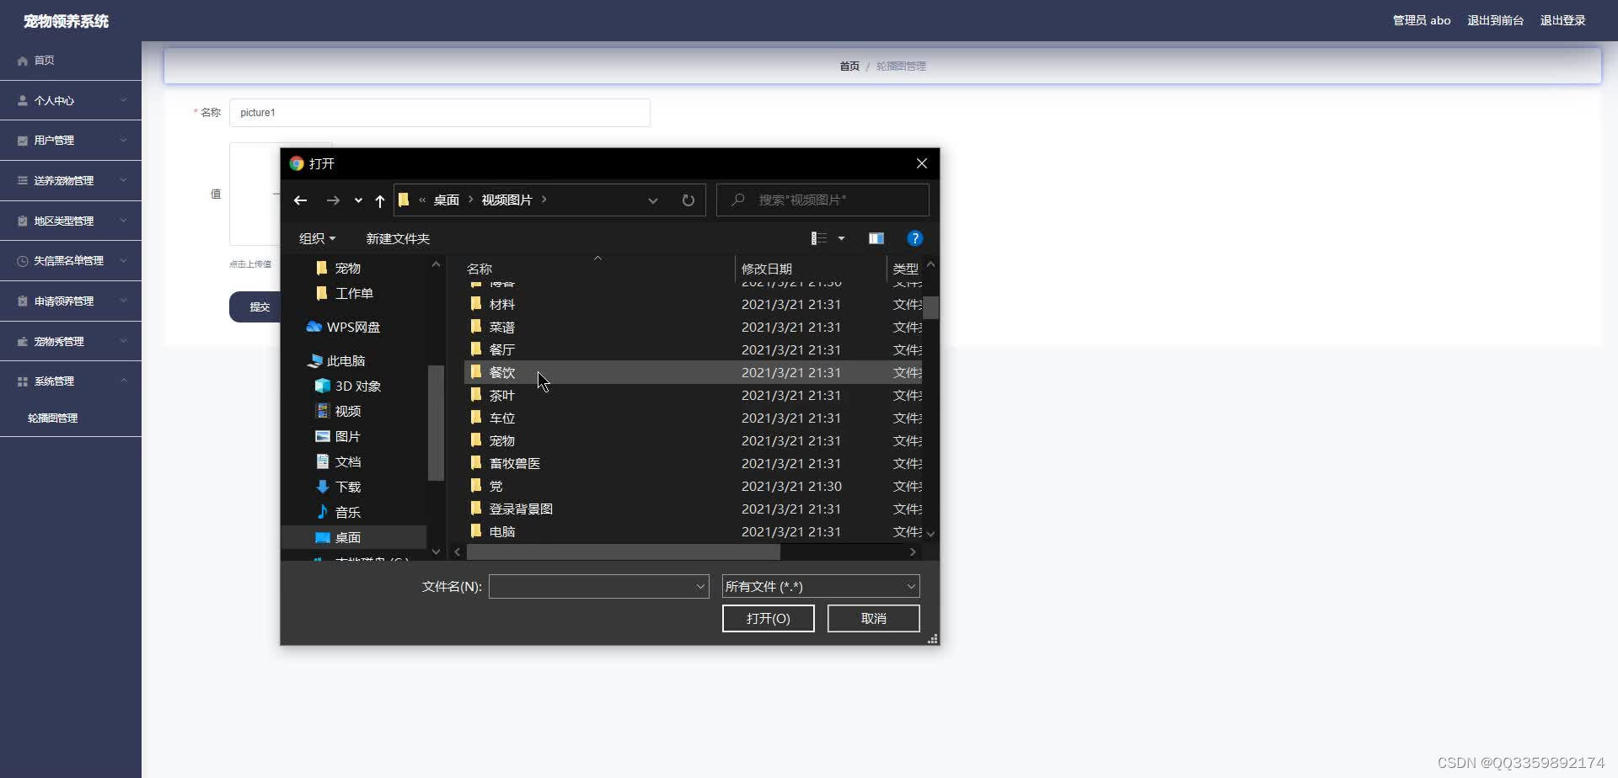Open view options dropdown arrow
The image size is (1618, 778).
tap(841, 238)
